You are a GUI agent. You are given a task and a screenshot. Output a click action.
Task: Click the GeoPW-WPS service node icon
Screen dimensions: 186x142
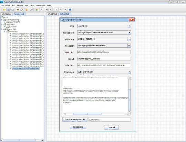tap(8, 22)
